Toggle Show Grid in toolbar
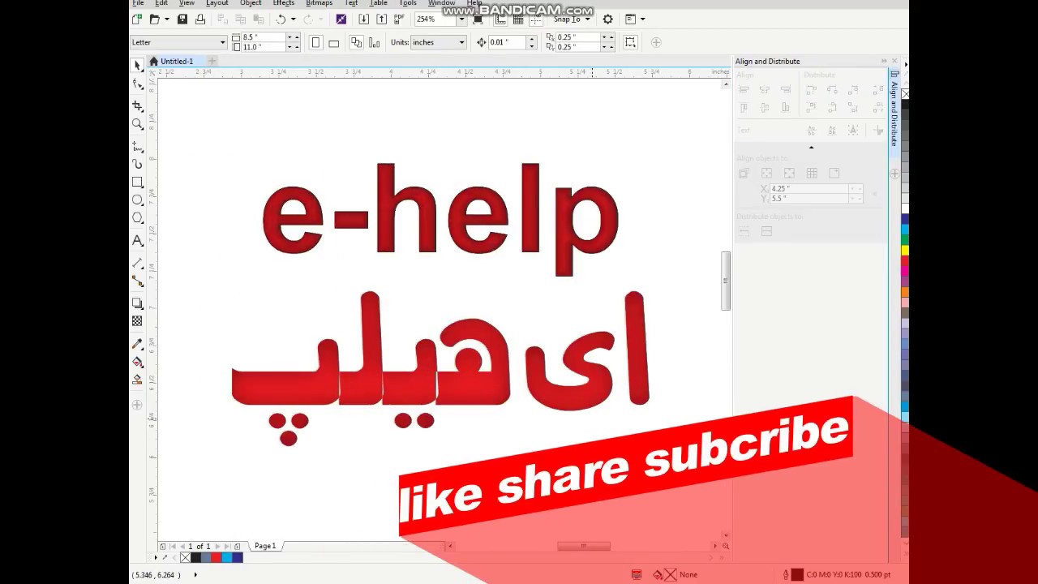 pyautogui.click(x=518, y=19)
